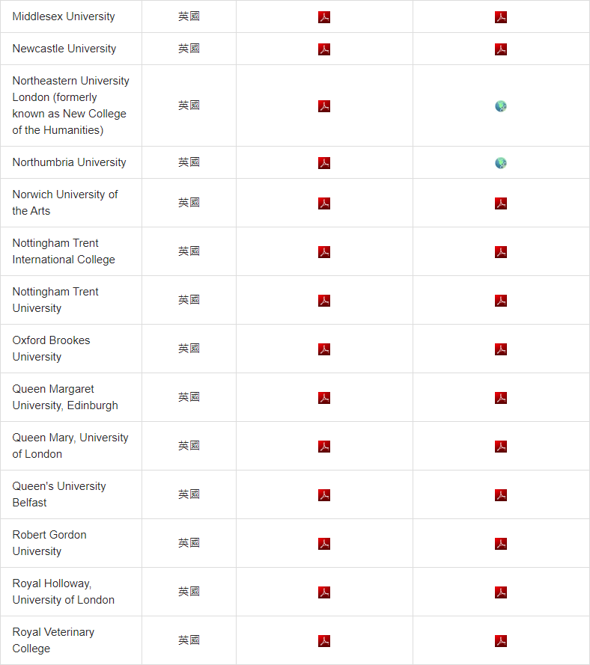Open Middlesex University first PDF icon
Image resolution: width=590 pixels, height=665 pixels.
(x=324, y=17)
